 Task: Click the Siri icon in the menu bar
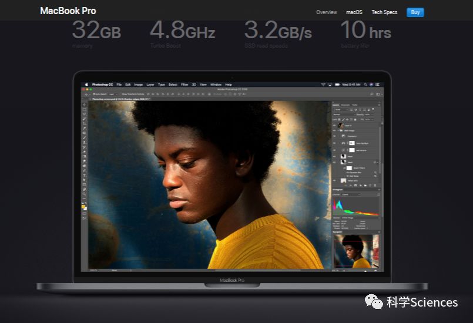tap(371, 85)
